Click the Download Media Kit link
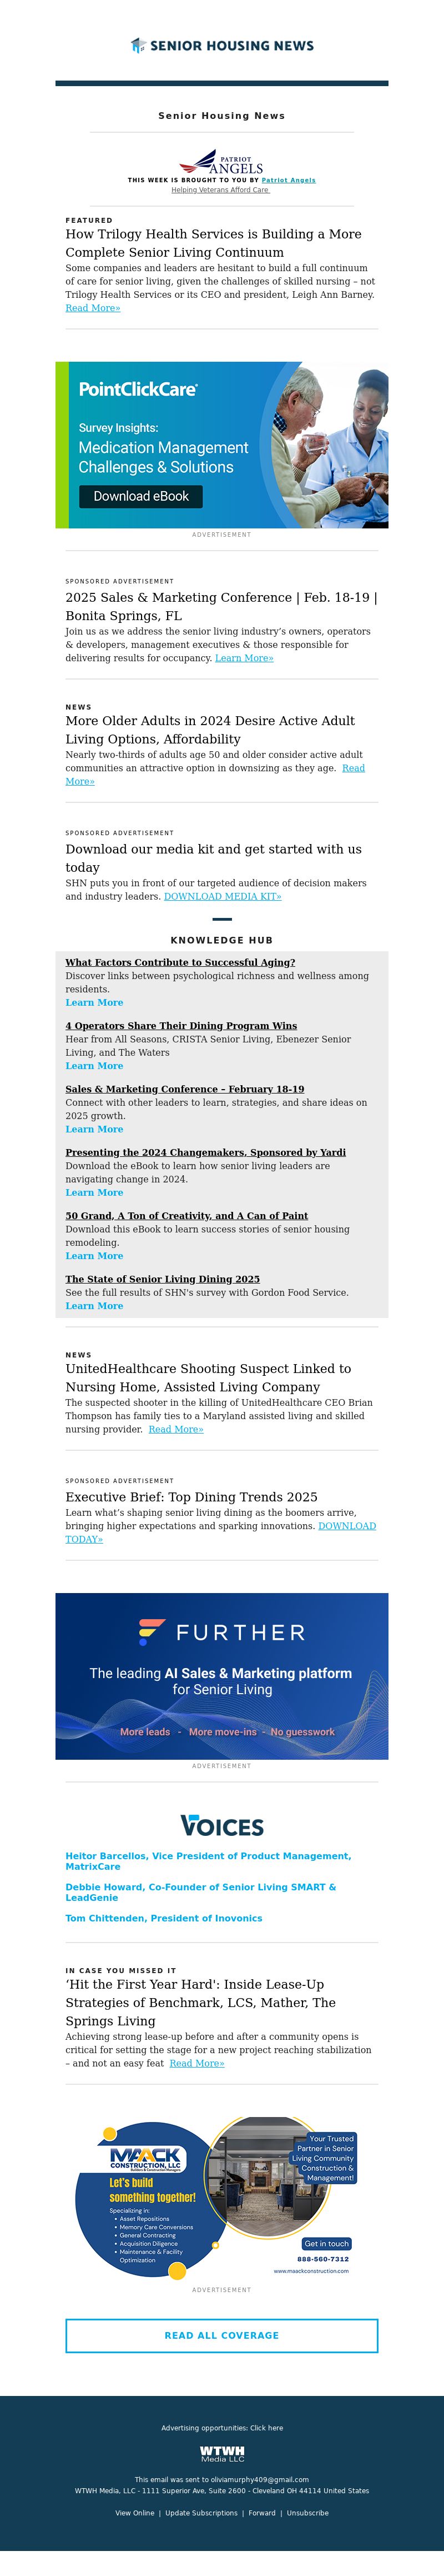The image size is (444, 2576). click(x=223, y=896)
